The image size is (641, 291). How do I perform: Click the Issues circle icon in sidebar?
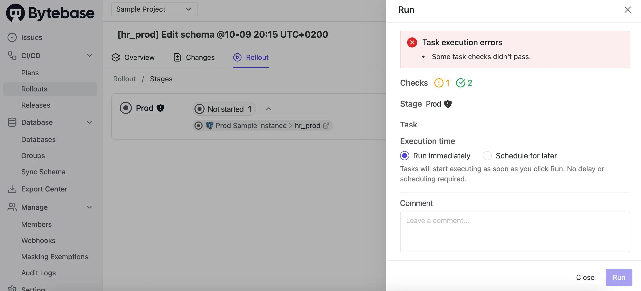tap(12, 37)
